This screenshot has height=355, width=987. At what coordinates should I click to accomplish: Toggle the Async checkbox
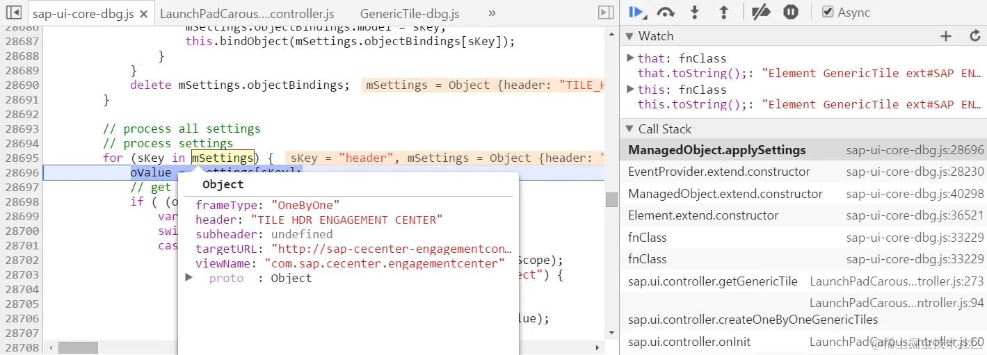(x=827, y=12)
